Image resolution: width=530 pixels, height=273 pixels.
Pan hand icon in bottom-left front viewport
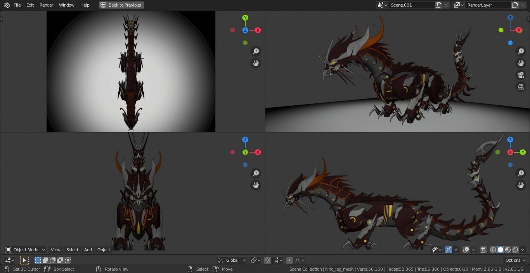(256, 185)
